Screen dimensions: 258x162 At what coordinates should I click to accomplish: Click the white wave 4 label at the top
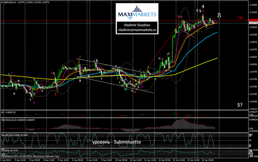click(x=203, y=6)
